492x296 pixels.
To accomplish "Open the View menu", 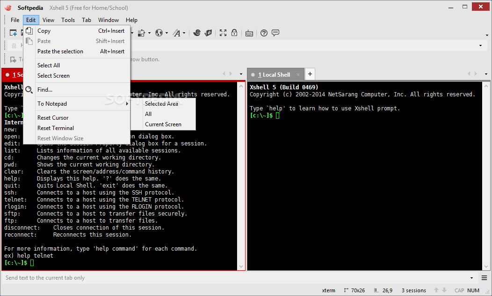I will pos(48,20).
